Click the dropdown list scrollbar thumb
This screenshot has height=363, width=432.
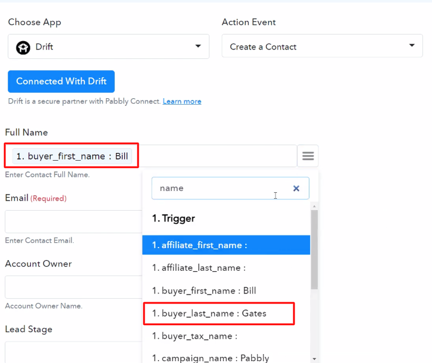(314, 250)
